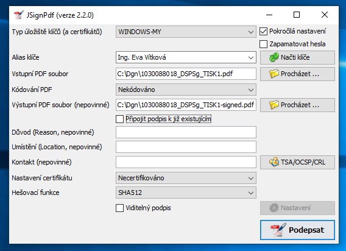This screenshot has height=251, width=346.
Task: Click the gear icon on Nastavení button
Action: coord(274,208)
